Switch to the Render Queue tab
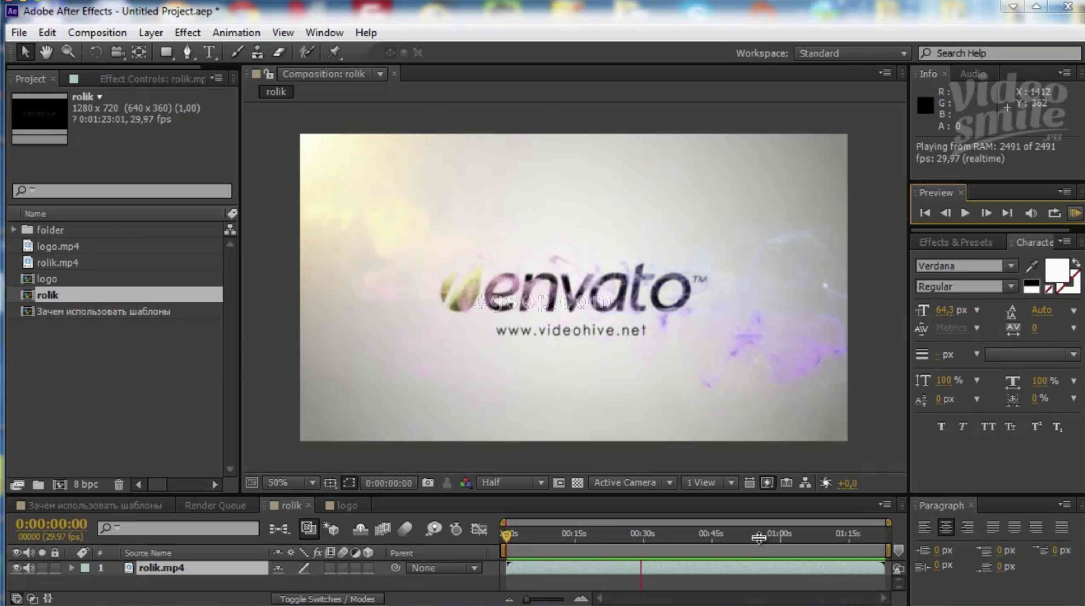Viewport: 1085px width, 606px height. (x=215, y=505)
